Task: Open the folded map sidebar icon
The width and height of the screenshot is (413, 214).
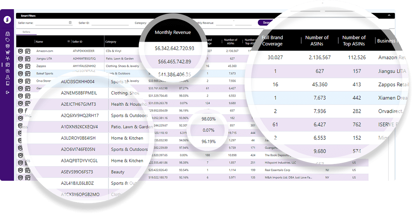Action: coord(8,71)
